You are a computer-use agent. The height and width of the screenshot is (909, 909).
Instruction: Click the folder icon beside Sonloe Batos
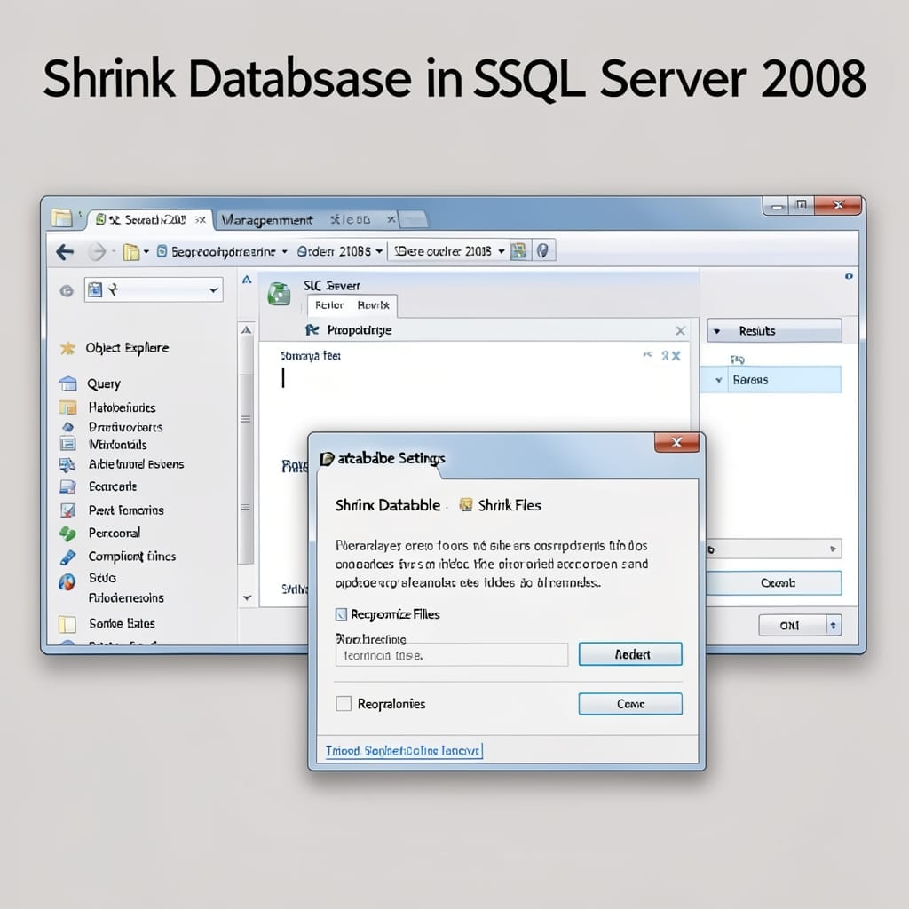[x=67, y=624]
